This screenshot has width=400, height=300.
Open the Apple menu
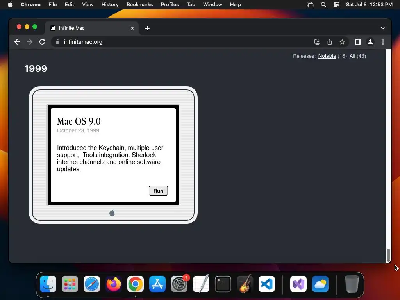(x=10, y=4)
